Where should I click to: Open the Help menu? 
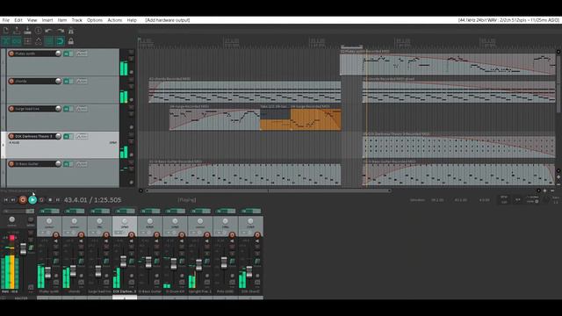(x=132, y=20)
